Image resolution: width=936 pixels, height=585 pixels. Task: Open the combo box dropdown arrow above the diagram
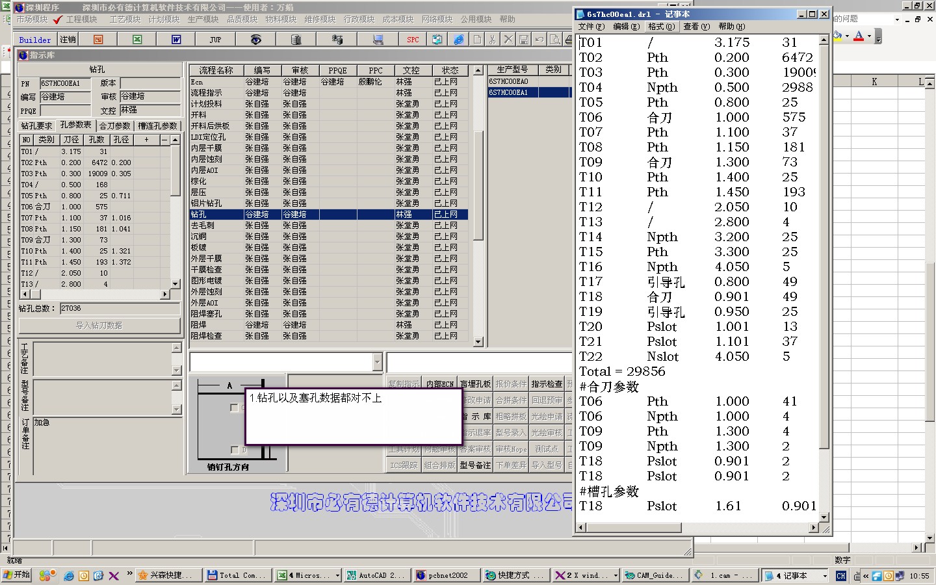(378, 362)
